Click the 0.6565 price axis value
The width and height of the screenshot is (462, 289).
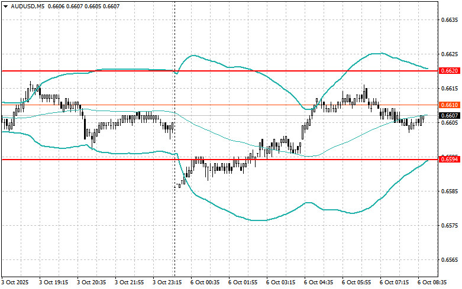point(450,259)
